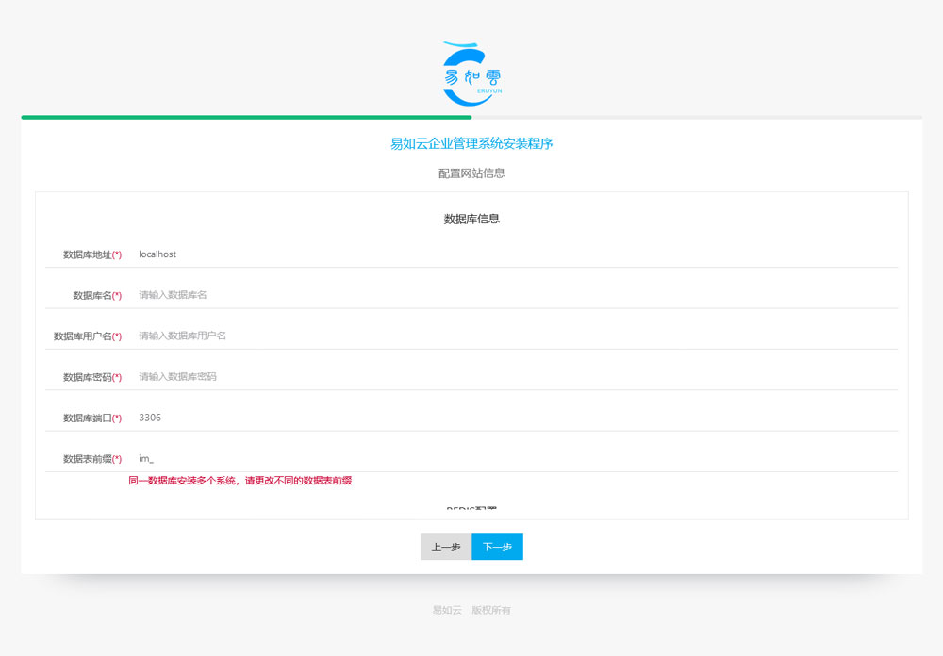Screen dimensions: 943x656
Task: Focus the 数据库用户名 input field
Action: pyautogui.click(x=512, y=336)
